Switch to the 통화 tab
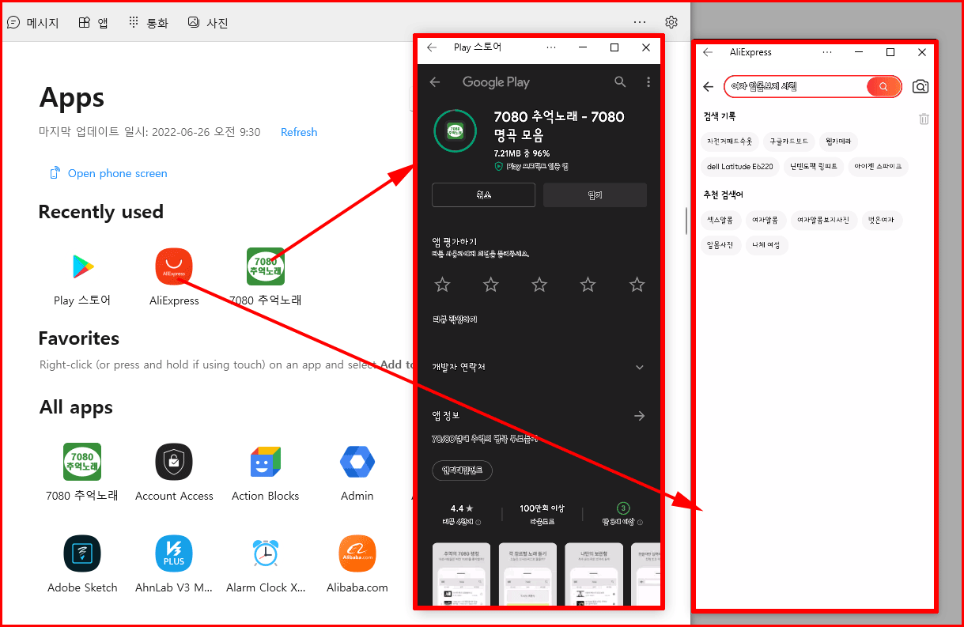964x627 pixels. point(149,23)
